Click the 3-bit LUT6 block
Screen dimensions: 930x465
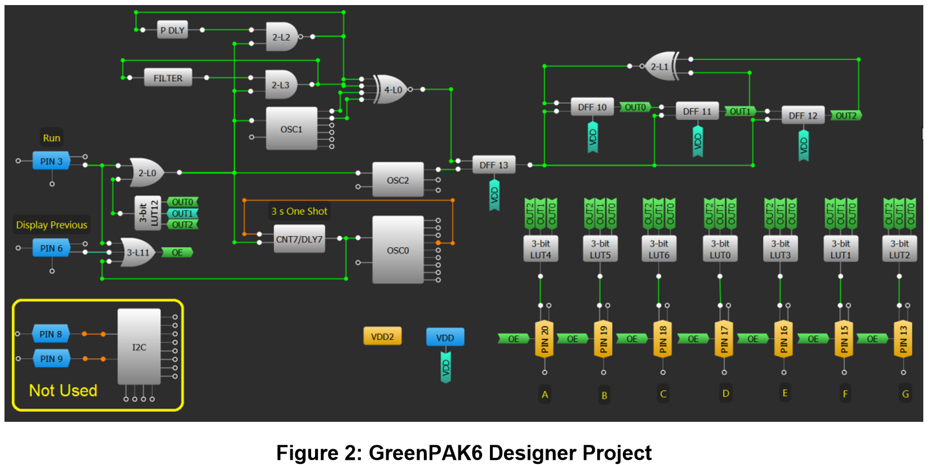pyautogui.click(x=659, y=249)
